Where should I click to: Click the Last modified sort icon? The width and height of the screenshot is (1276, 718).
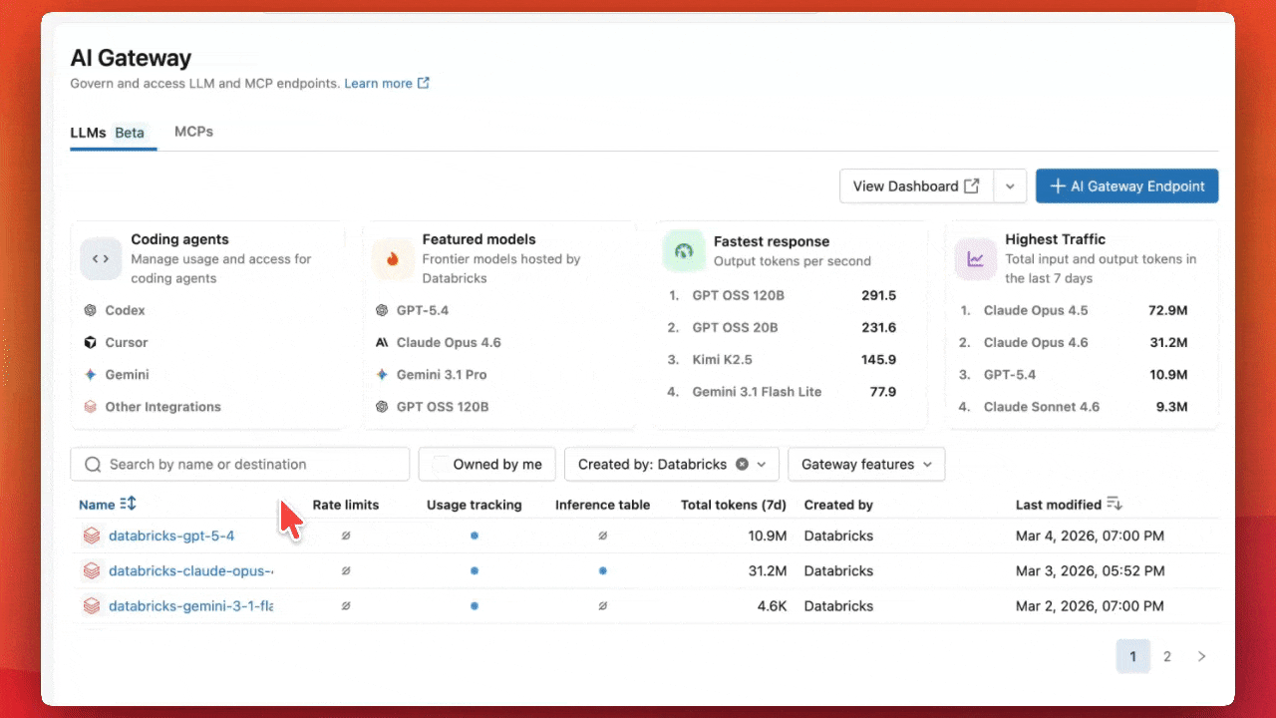click(1115, 505)
